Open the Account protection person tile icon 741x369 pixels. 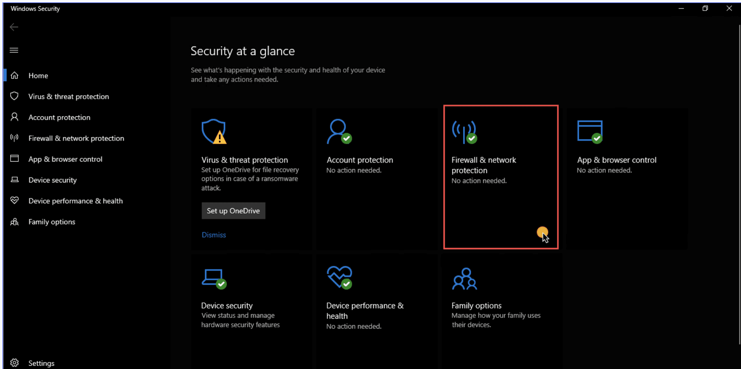(x=339, y=131)
